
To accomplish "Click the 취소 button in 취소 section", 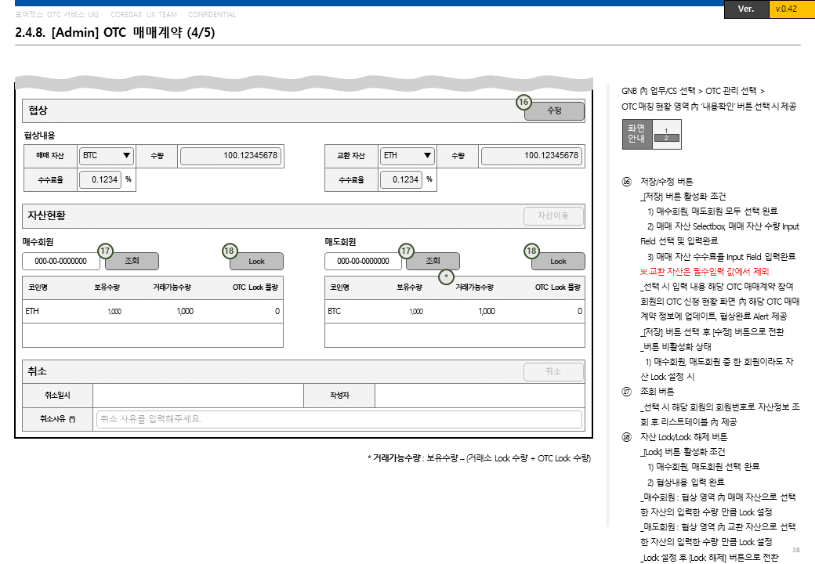I will click(x=553, y=372).
